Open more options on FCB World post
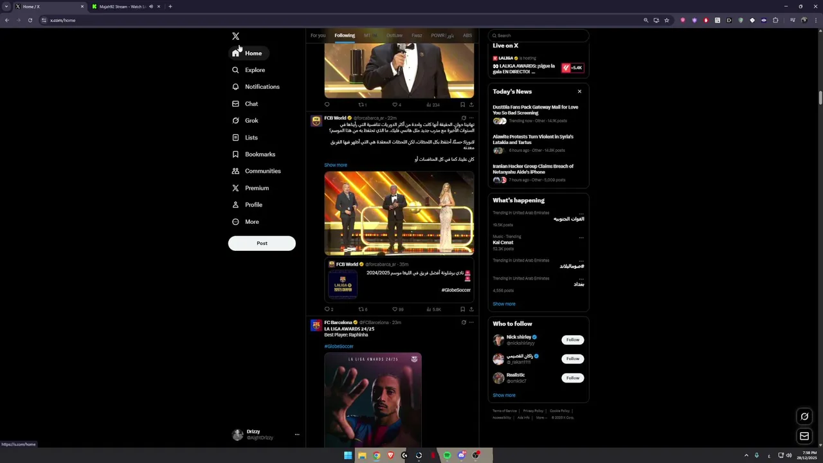 471,118
